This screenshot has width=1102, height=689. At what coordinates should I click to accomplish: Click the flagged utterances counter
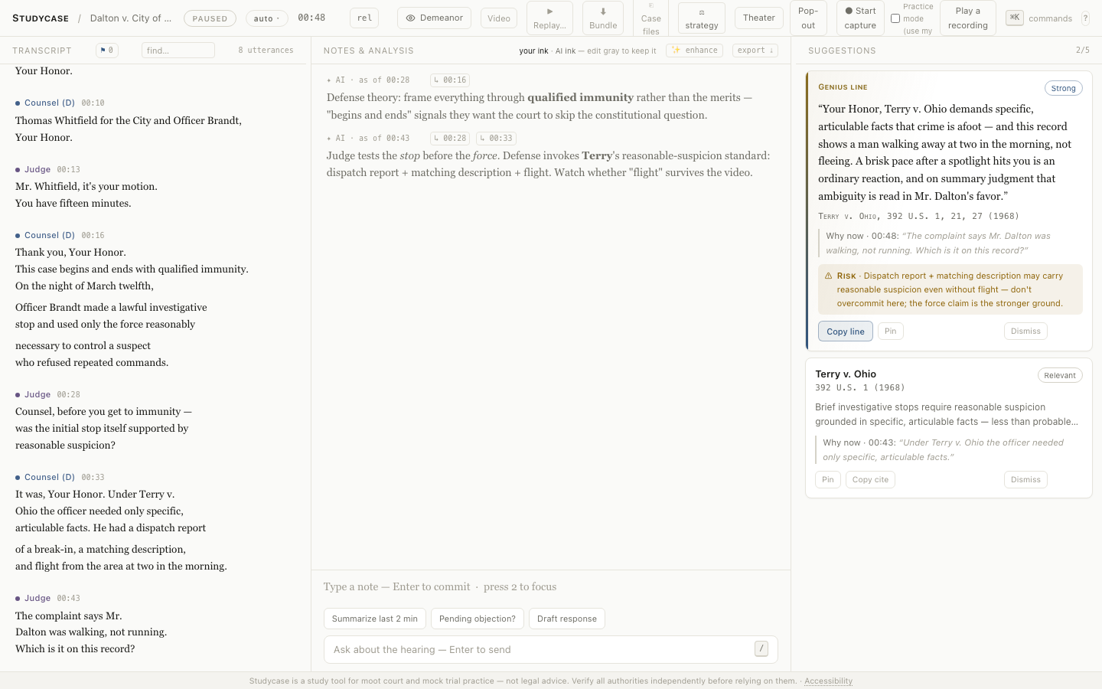click(x=107, y=51)
